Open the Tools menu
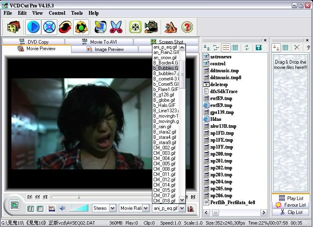This screenshot has height=227, width=313. (77, 13)
